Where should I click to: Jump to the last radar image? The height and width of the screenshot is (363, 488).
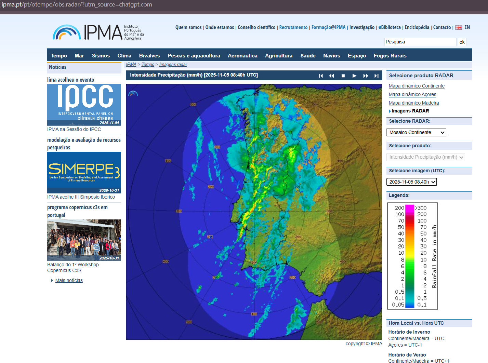tap(377, 76)
